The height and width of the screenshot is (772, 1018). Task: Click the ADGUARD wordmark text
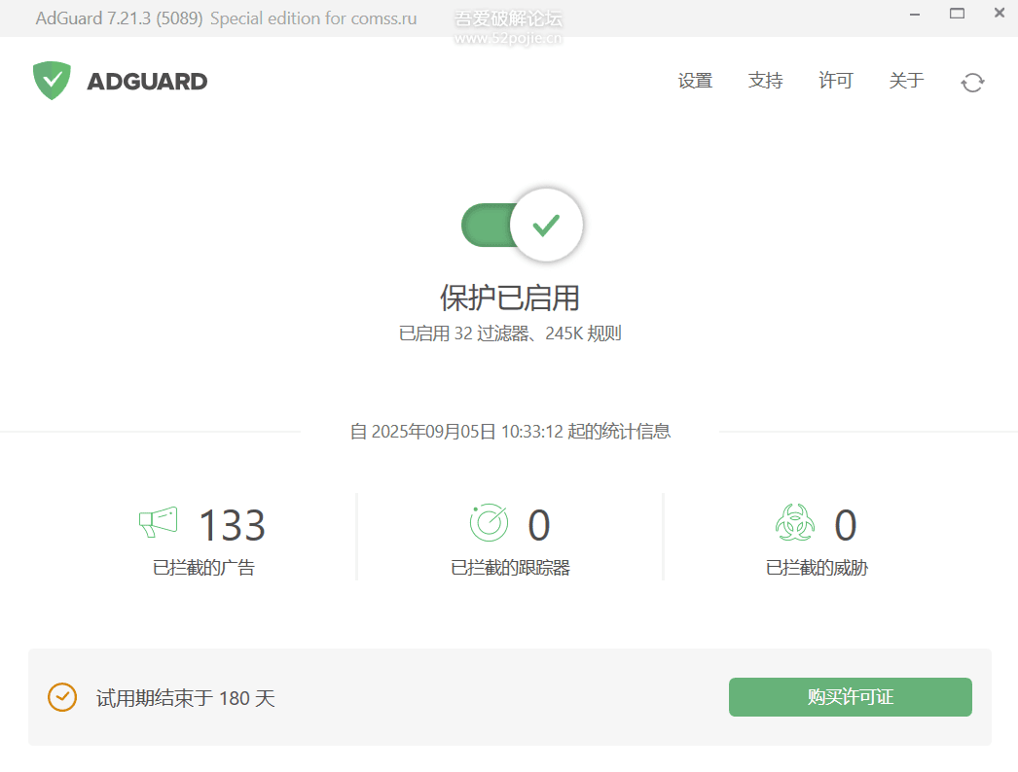147,82
